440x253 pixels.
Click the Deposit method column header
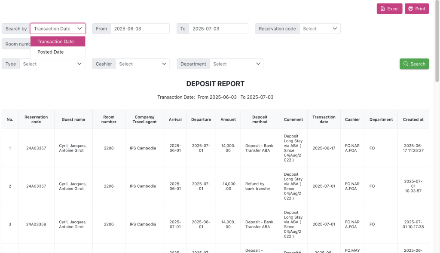[260, 119]
